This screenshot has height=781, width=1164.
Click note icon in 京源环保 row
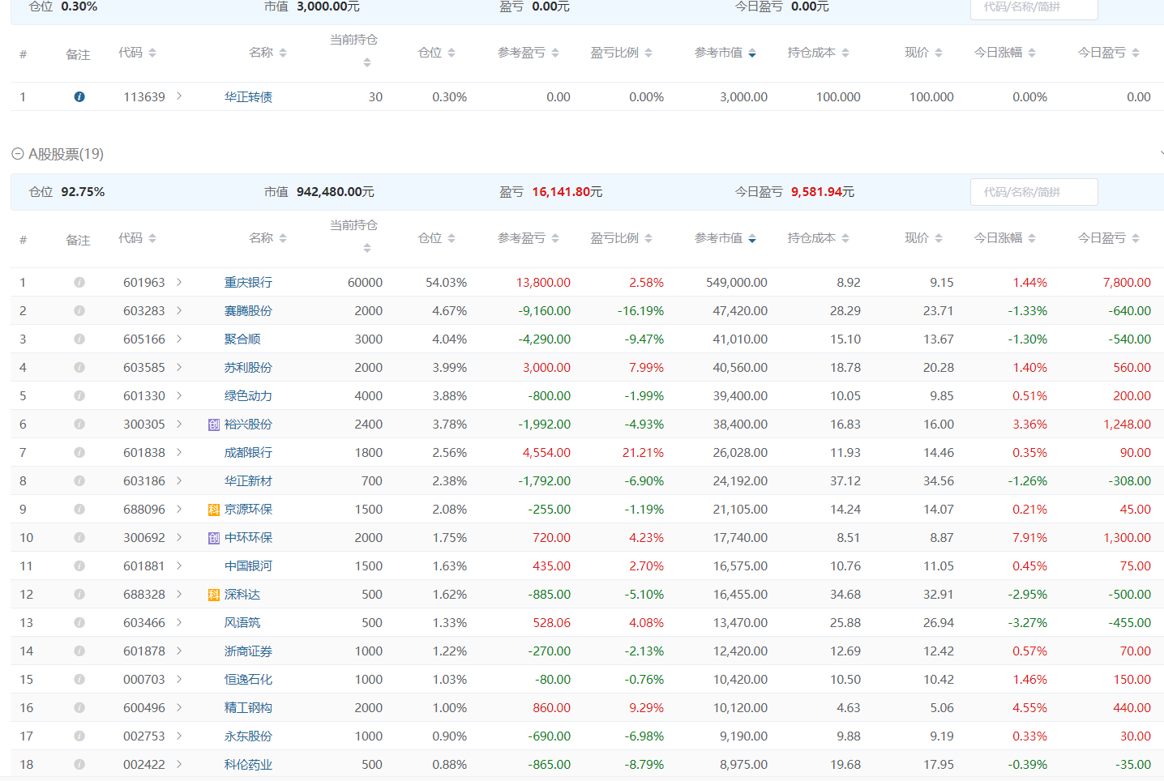click(79, 509)
